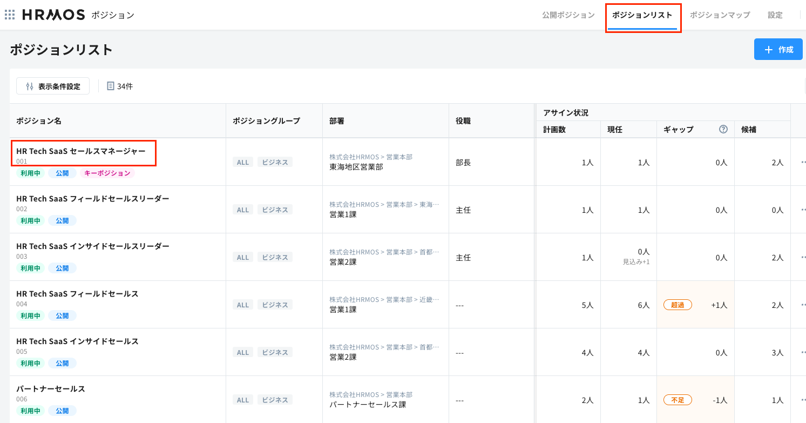
Task: Click the ellipsis menu for position 003
Action: tap(802, 257)
